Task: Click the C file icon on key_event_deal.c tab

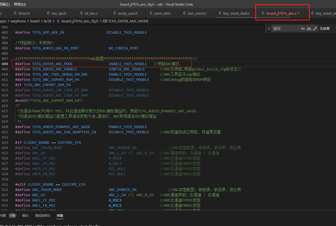Action: [x=220, y=13]
